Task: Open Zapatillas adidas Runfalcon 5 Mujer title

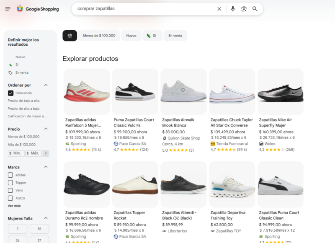Action: click(83, 123)
